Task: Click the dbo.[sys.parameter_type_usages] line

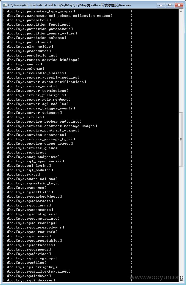Action: tap(41, 11)
